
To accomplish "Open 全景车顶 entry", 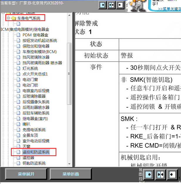I will [30, 135].
